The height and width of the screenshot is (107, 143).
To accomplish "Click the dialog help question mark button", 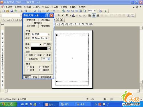I will [47, 15].
